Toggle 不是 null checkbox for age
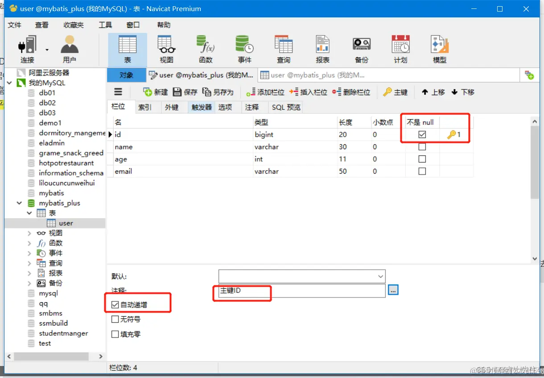 [422, 159]
